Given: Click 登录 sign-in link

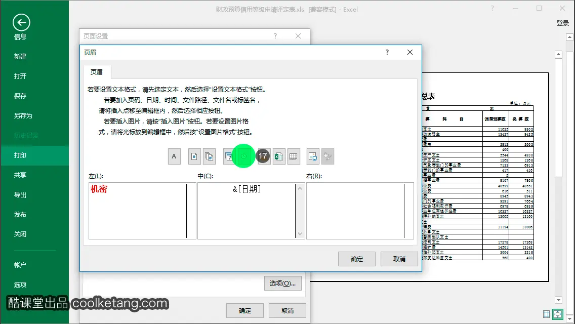Looking at the screenshot, I should [562, 23].
